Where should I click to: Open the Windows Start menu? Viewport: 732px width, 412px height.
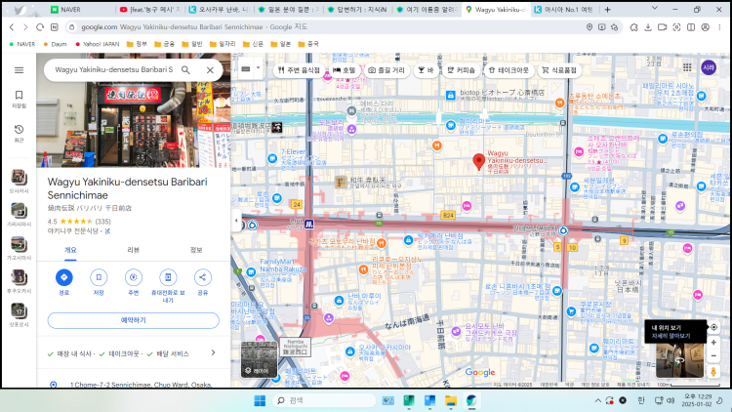point(260,400)
